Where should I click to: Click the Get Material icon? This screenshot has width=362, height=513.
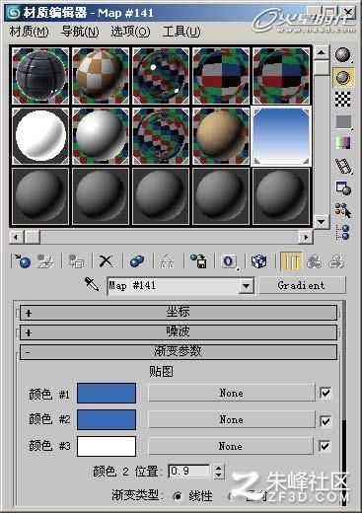[x=22, y=261]
